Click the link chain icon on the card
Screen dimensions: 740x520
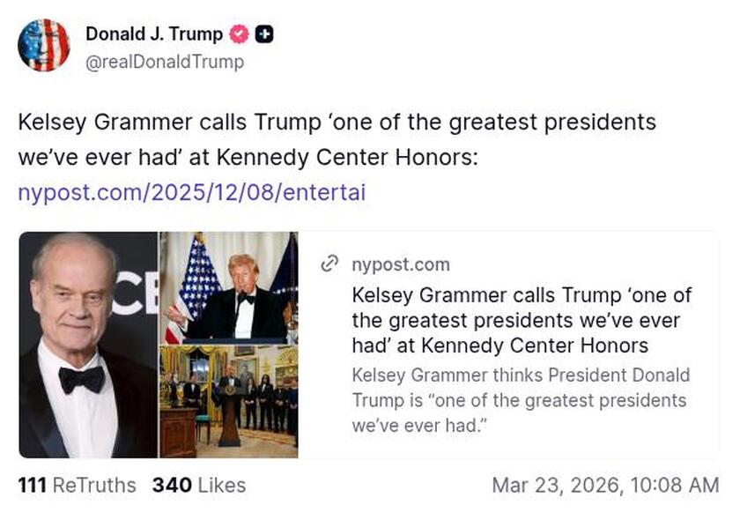[331, 264]
